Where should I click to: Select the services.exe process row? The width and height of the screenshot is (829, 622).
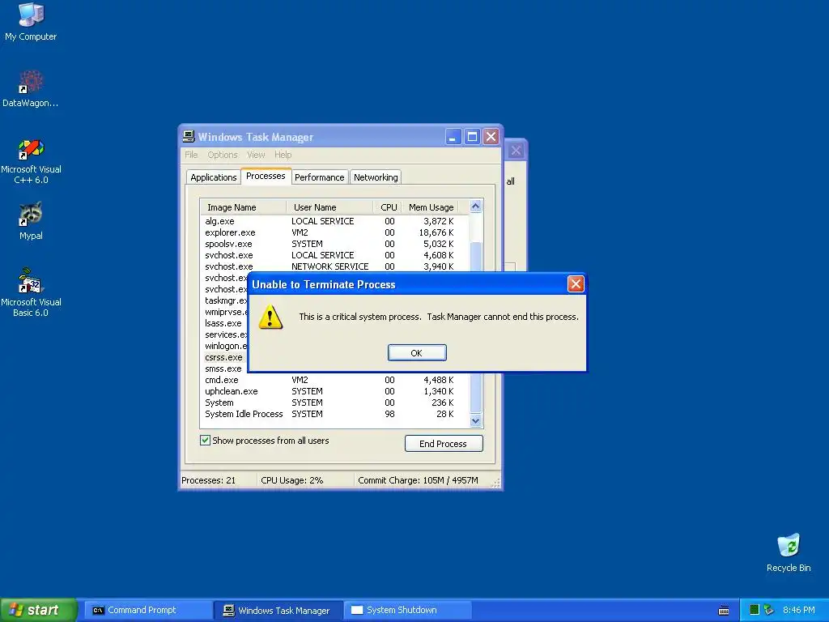225,334
